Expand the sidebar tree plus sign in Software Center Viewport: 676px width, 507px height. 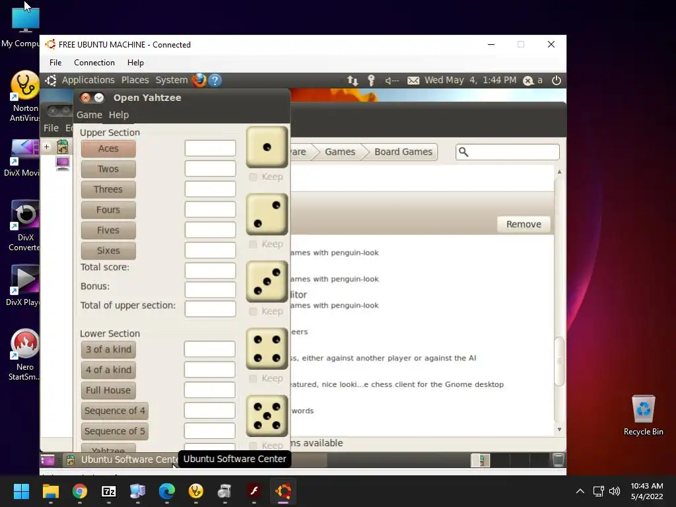(x=47, y=147)
